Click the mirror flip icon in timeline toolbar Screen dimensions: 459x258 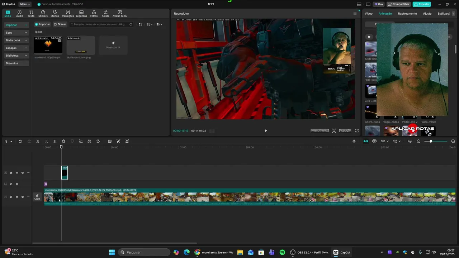tap(89, 141)
